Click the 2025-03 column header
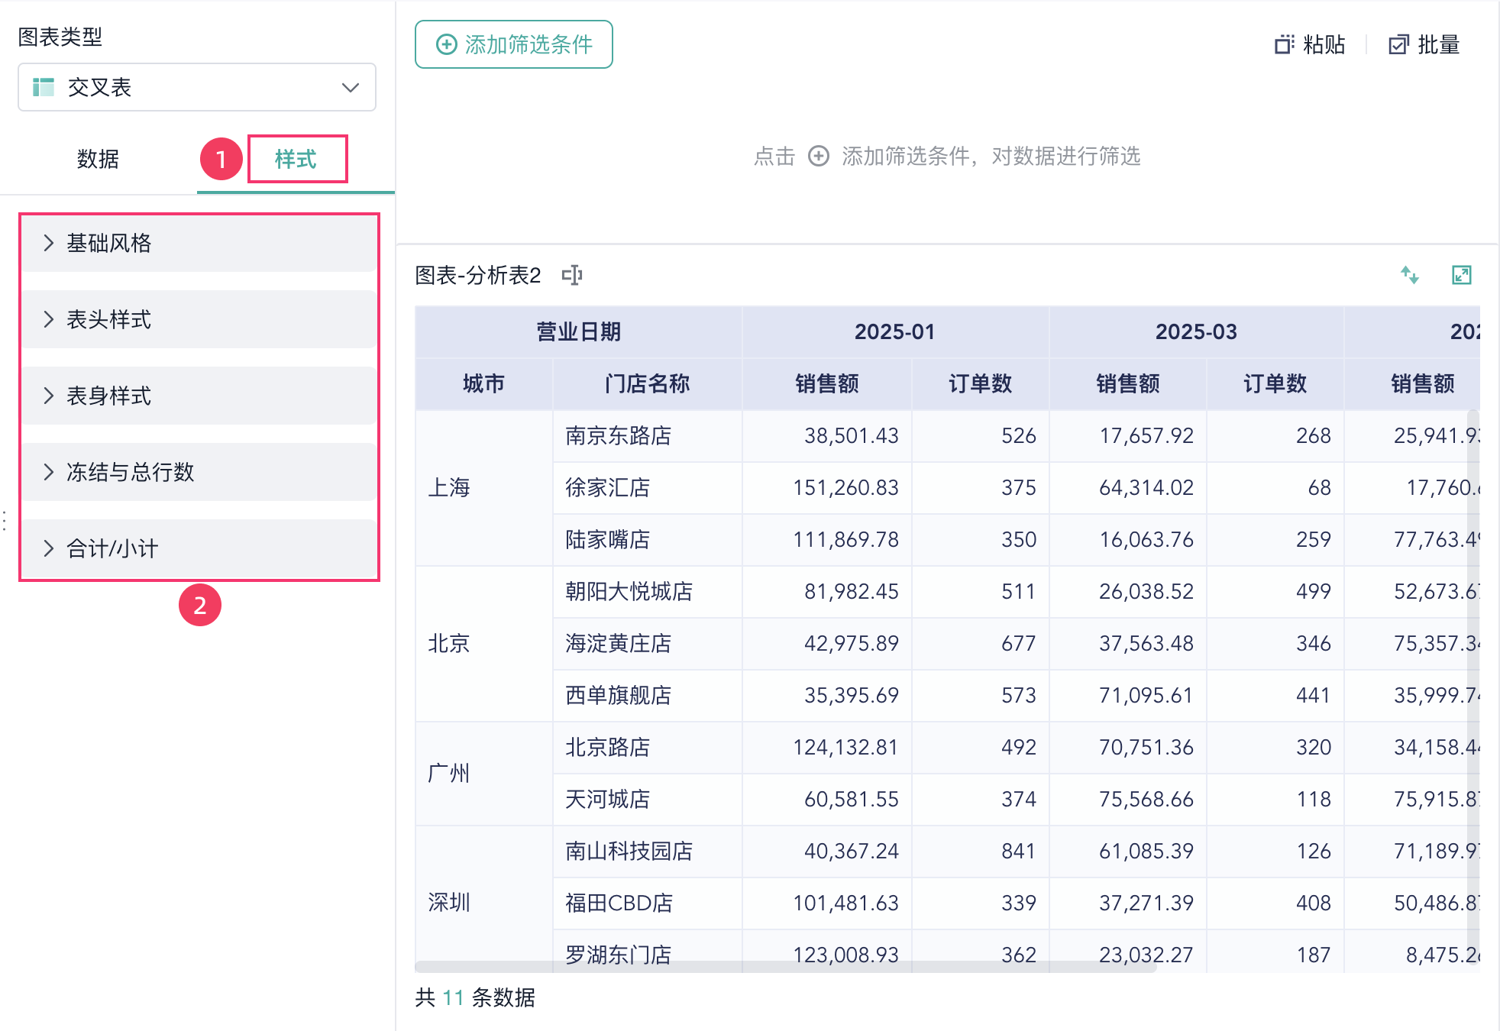This screenshot has width=1500, height=1031. (x=1196, y=331)
